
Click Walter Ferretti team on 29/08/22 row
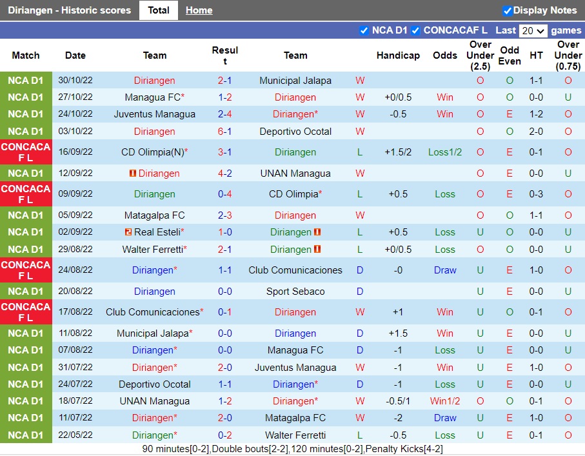[x=153, y=249]
